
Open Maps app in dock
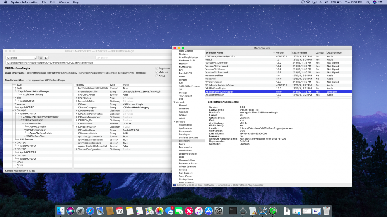(149, 211)
